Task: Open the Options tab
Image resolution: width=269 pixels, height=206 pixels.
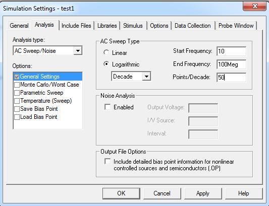Action: pyautogui.click(x=159, y=26)
